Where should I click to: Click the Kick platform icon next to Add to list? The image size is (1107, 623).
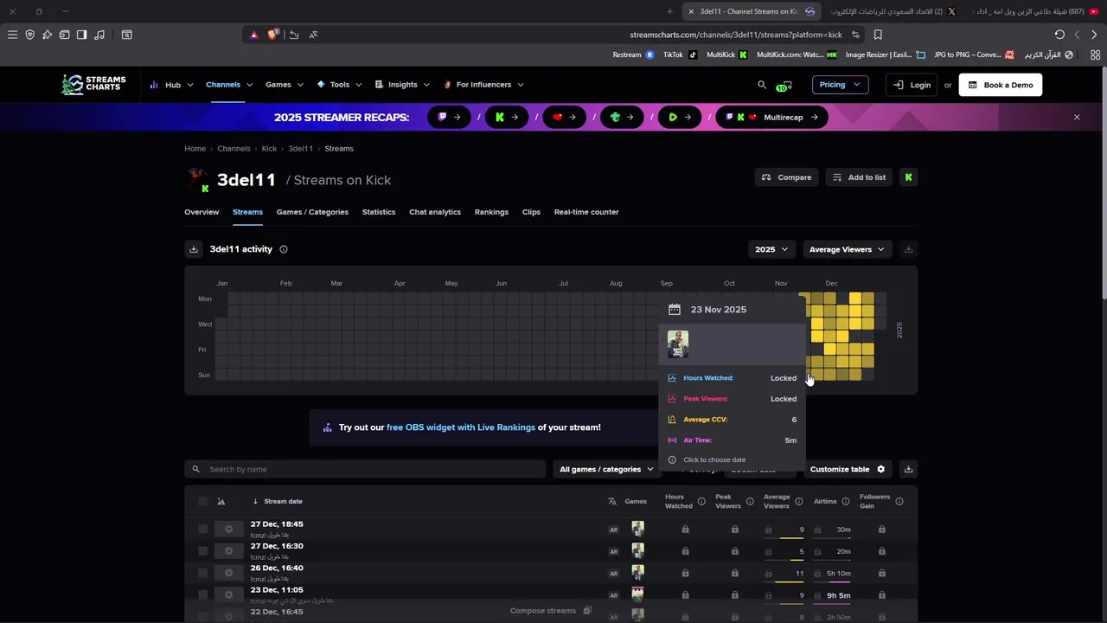[x=908, y=177]
